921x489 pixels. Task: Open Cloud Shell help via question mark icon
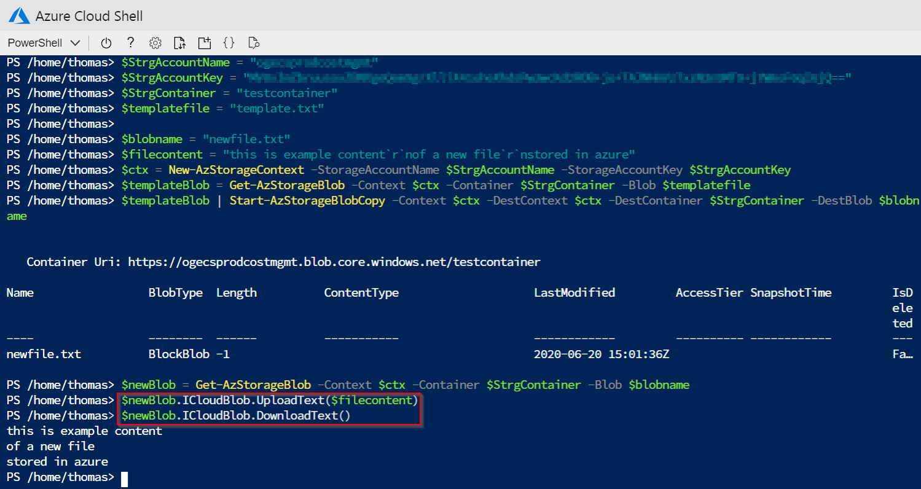click(130, 42)
